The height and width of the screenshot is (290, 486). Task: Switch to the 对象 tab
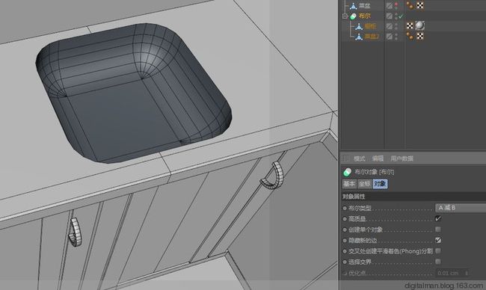tap(380, 184)
